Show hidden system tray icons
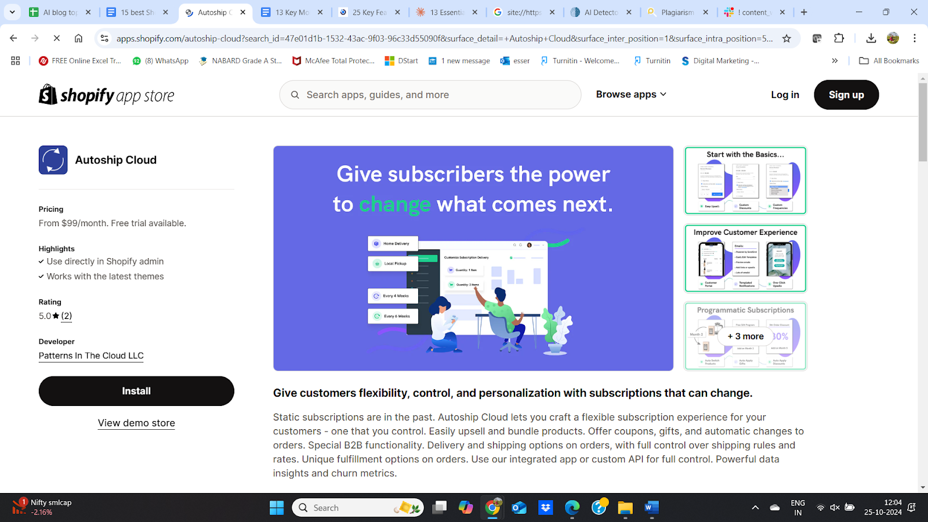Screen dimensions: 928x522 [755, 507]
